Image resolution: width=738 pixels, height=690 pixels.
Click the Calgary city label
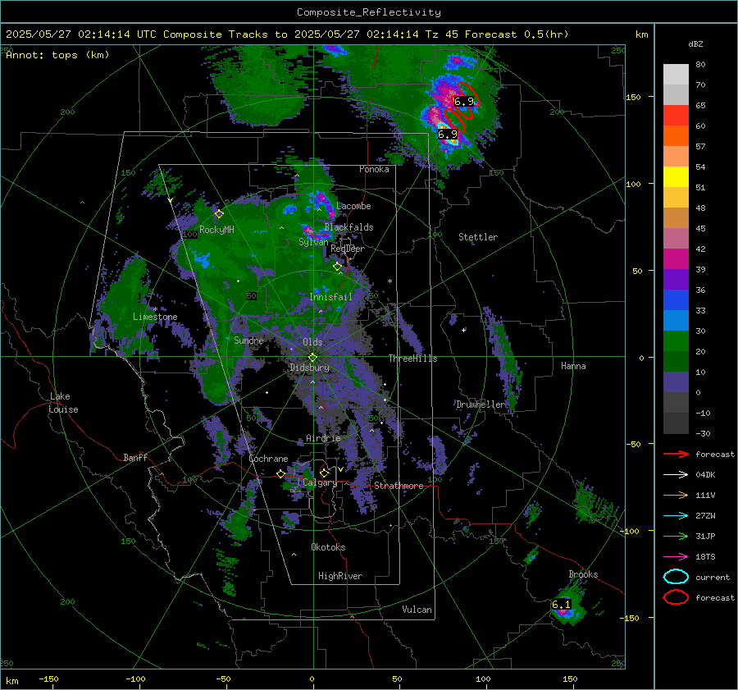[x=320, y=482]
